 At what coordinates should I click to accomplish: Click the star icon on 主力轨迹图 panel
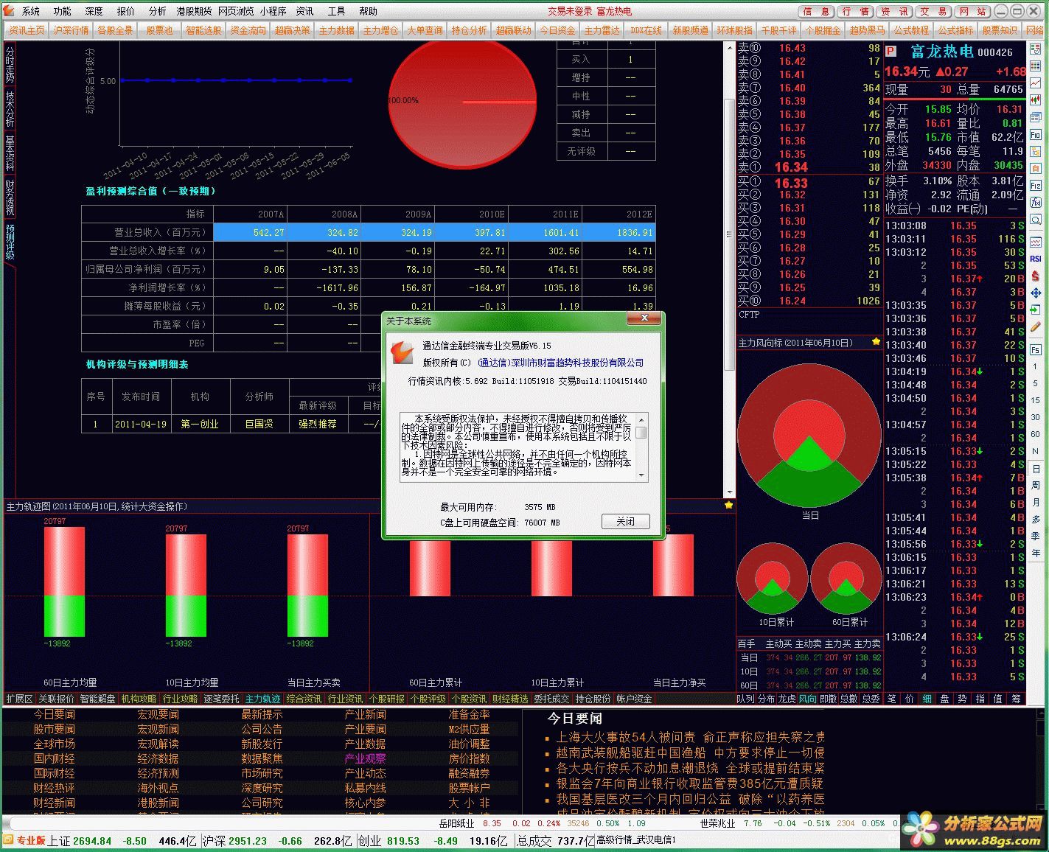tap(729, 506)
